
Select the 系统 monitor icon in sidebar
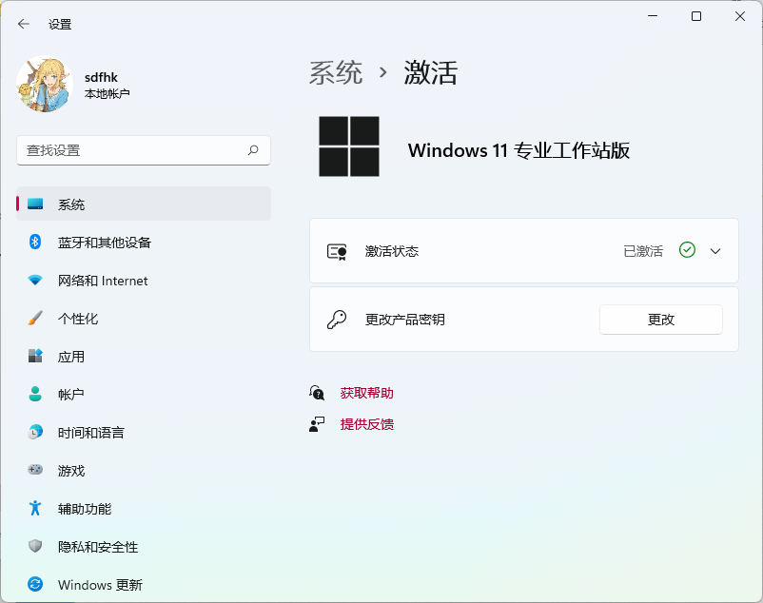click(35, 204)
